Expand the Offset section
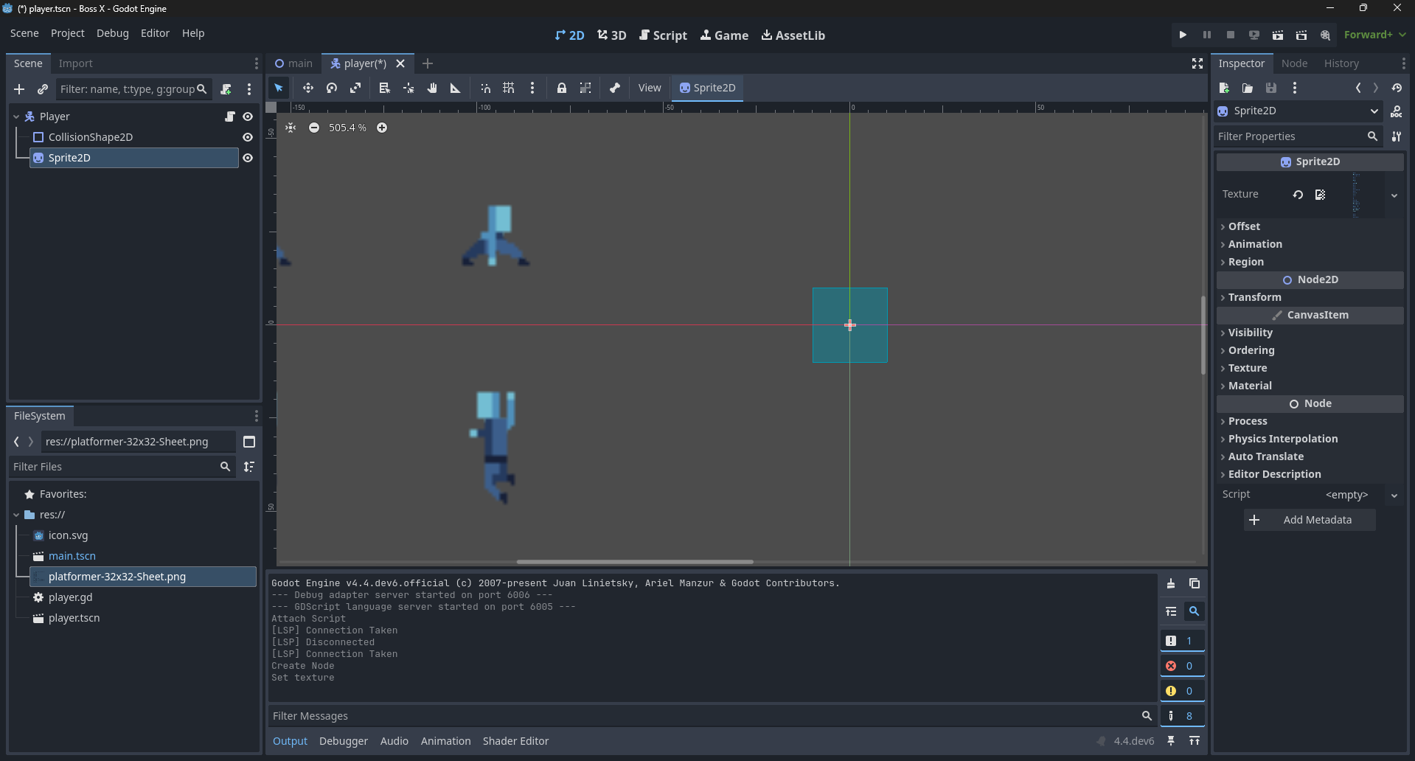The image size is (1415, 761). [x=1310, y=226]
